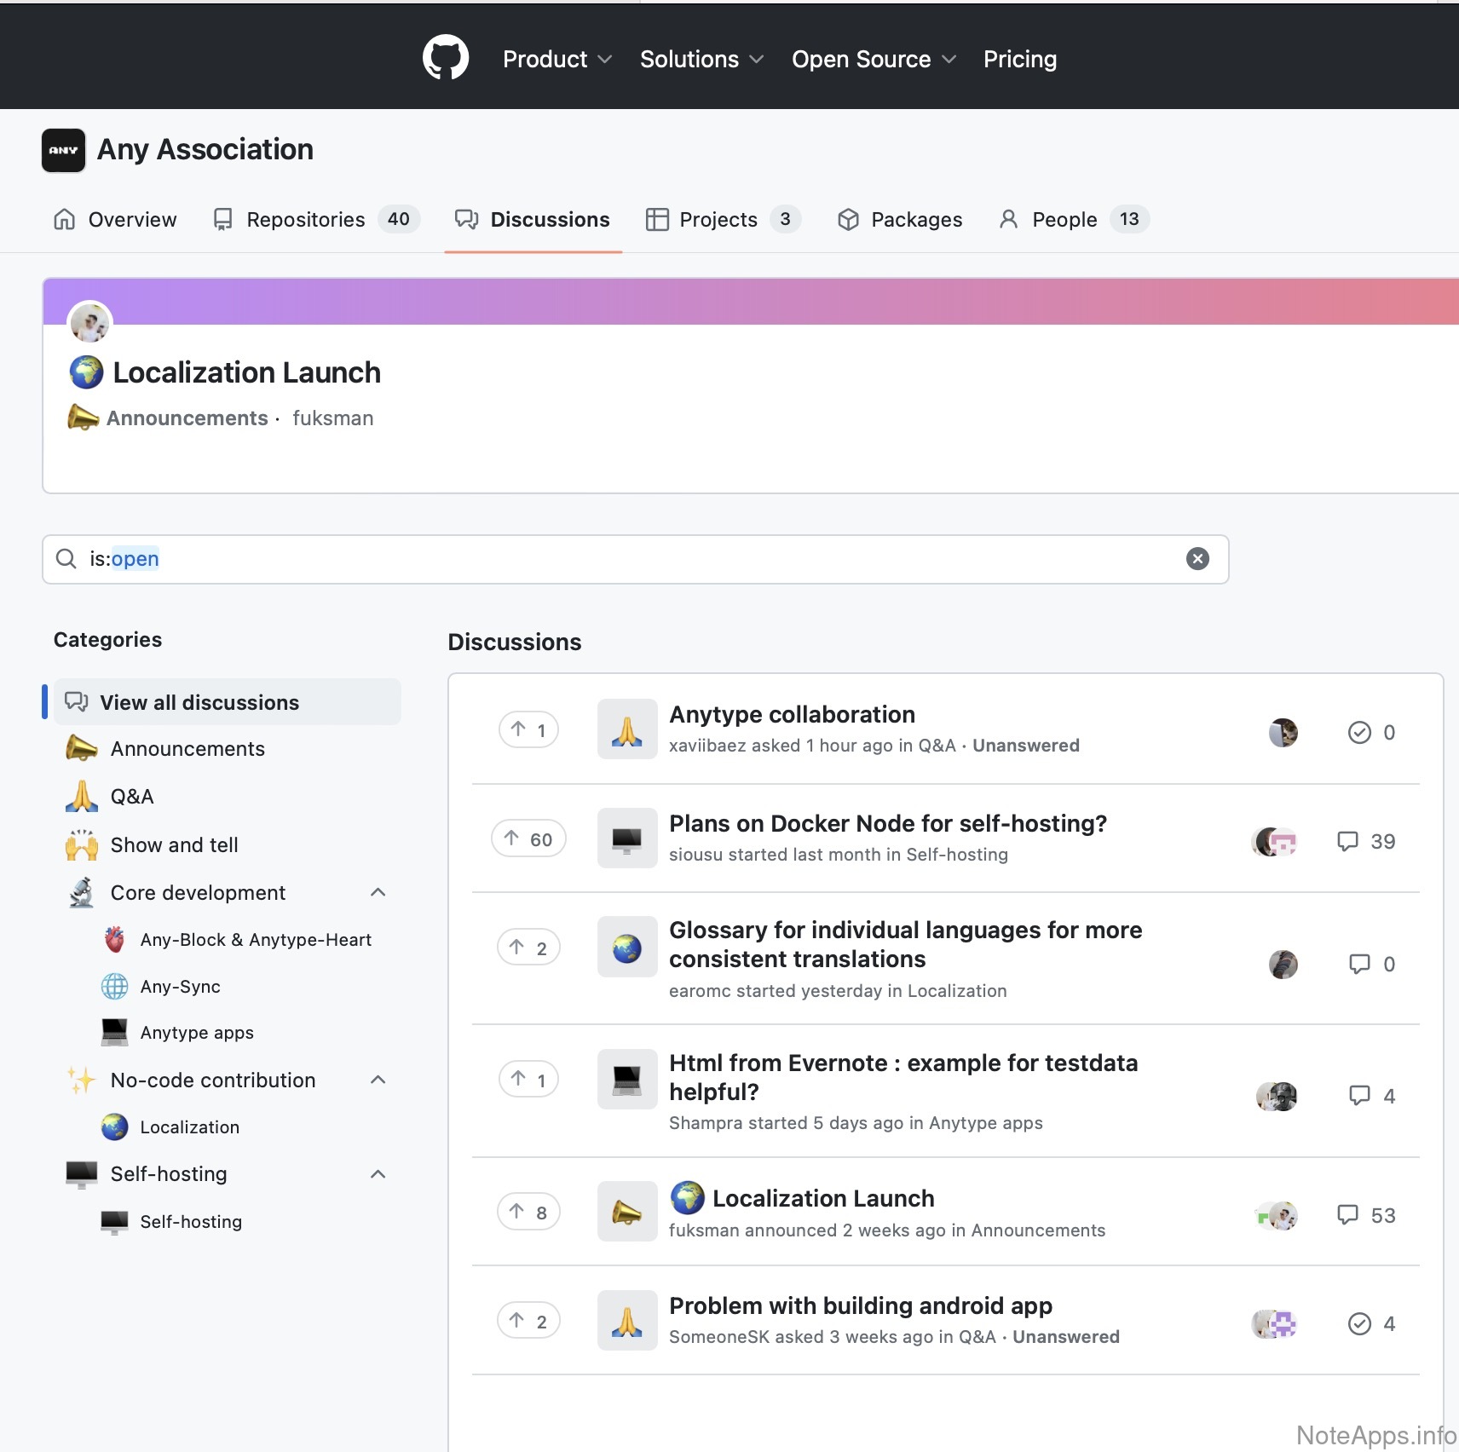
Task: Click the megaphone icon beside Localization Launch row
Action: click(x=626, y=1212)
